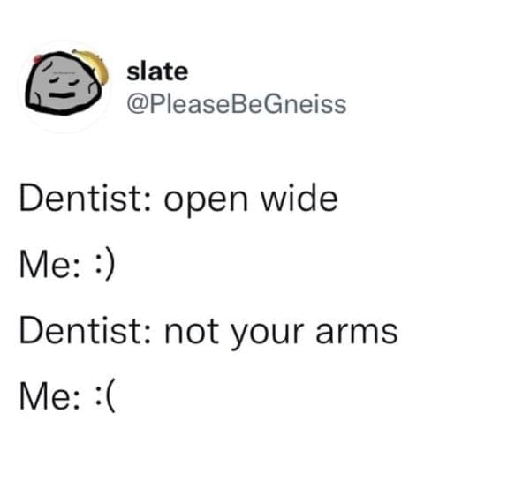The height and width of the screenshot is (481, 530).
Task: Open the @PleaseBeGneiss handle link
Action: (237, 104)
